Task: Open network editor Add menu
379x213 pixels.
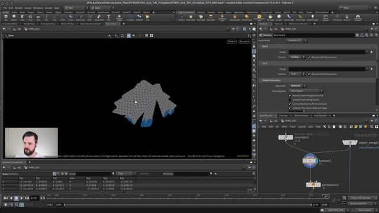Action: point(264,127)
